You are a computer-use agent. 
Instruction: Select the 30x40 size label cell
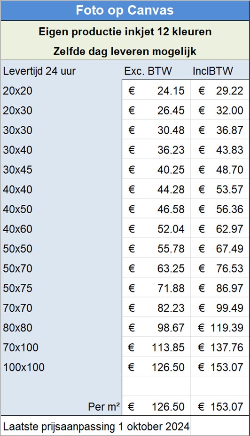point(61,150)
